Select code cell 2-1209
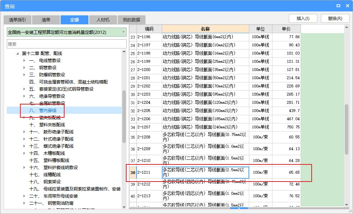Viewport: 353px width, 214px height. click(149, 149)
